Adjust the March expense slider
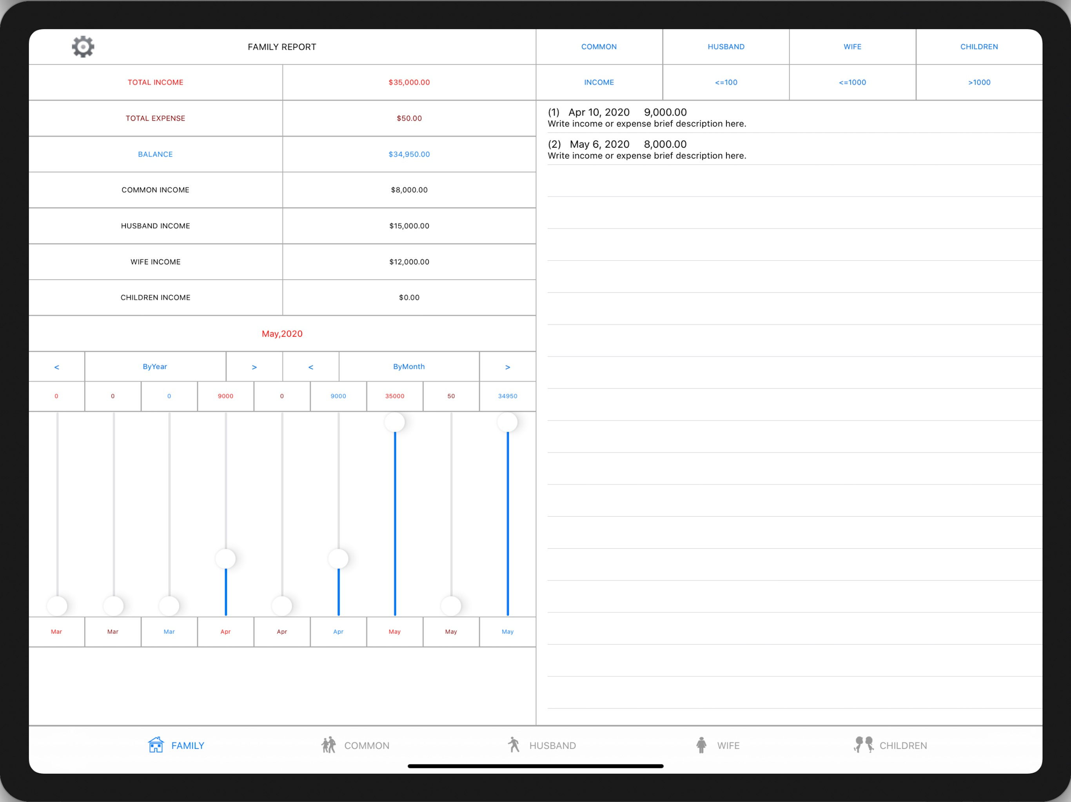The image size is (1071, 802). click(x=113, y=605)
